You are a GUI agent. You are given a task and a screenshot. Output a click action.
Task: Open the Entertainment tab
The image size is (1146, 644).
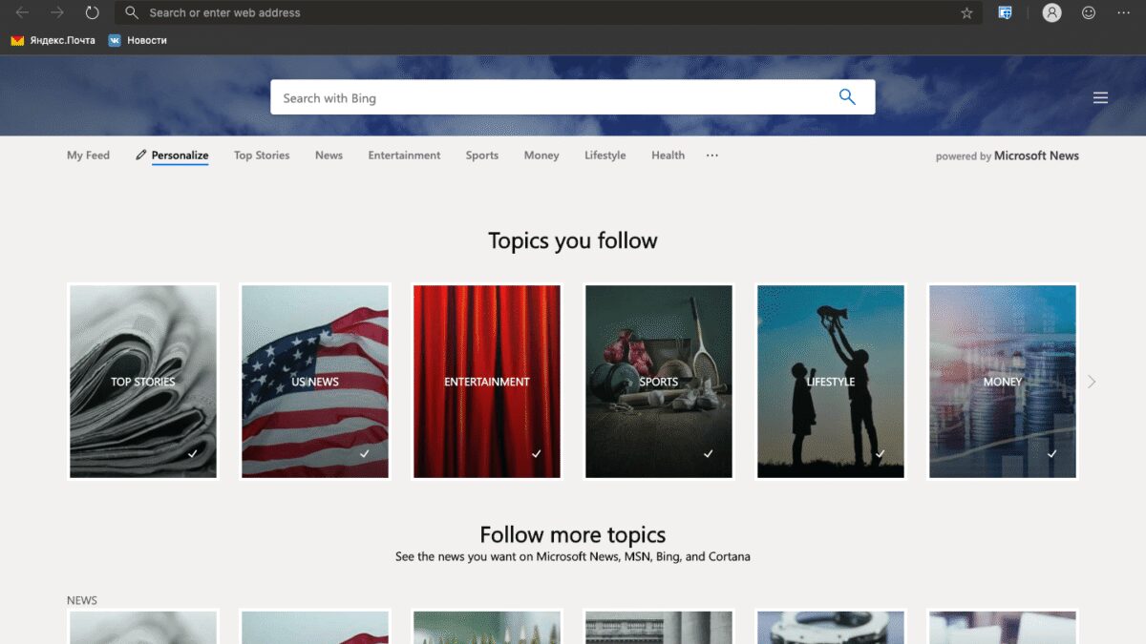tap(404, 156)
